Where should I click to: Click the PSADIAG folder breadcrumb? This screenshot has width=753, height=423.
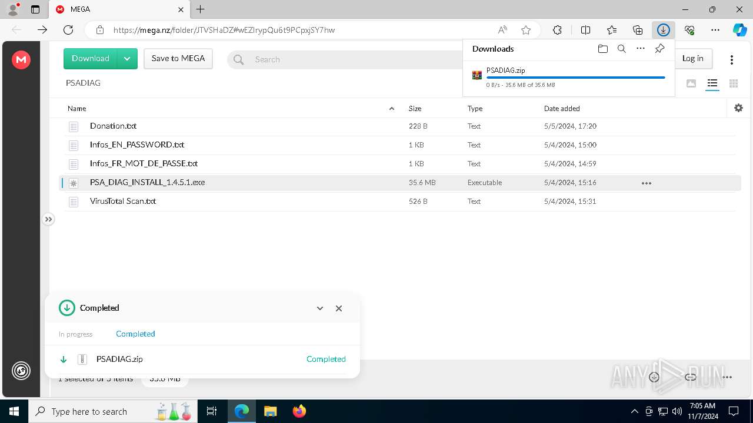pyautogui.click(x=83, y=83)
